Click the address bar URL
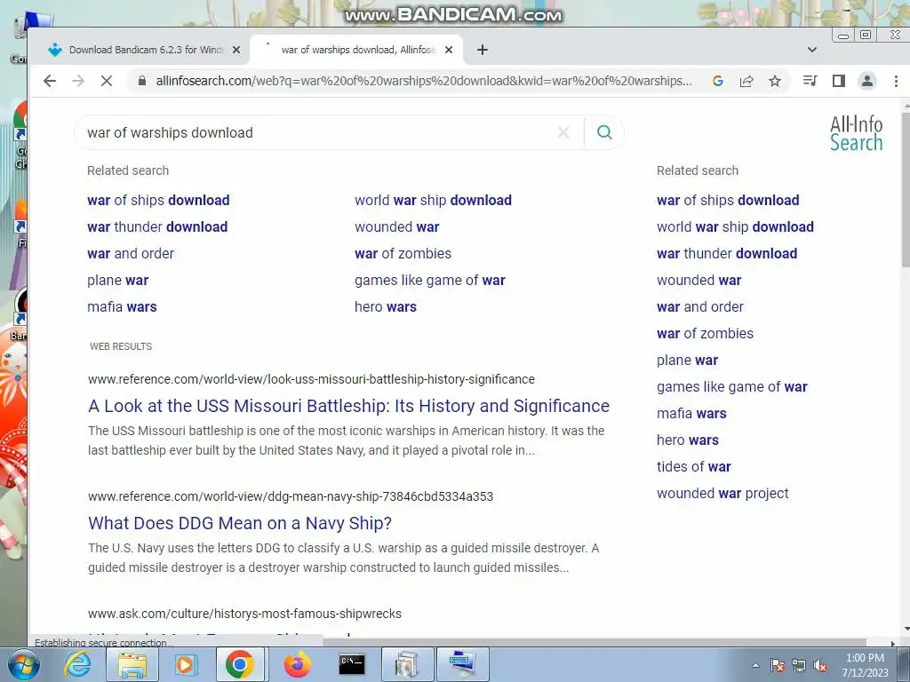 [424, 81]
